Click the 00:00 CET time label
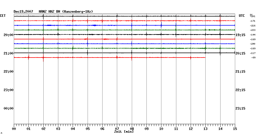The image size is (257, 136). point(9,108)
